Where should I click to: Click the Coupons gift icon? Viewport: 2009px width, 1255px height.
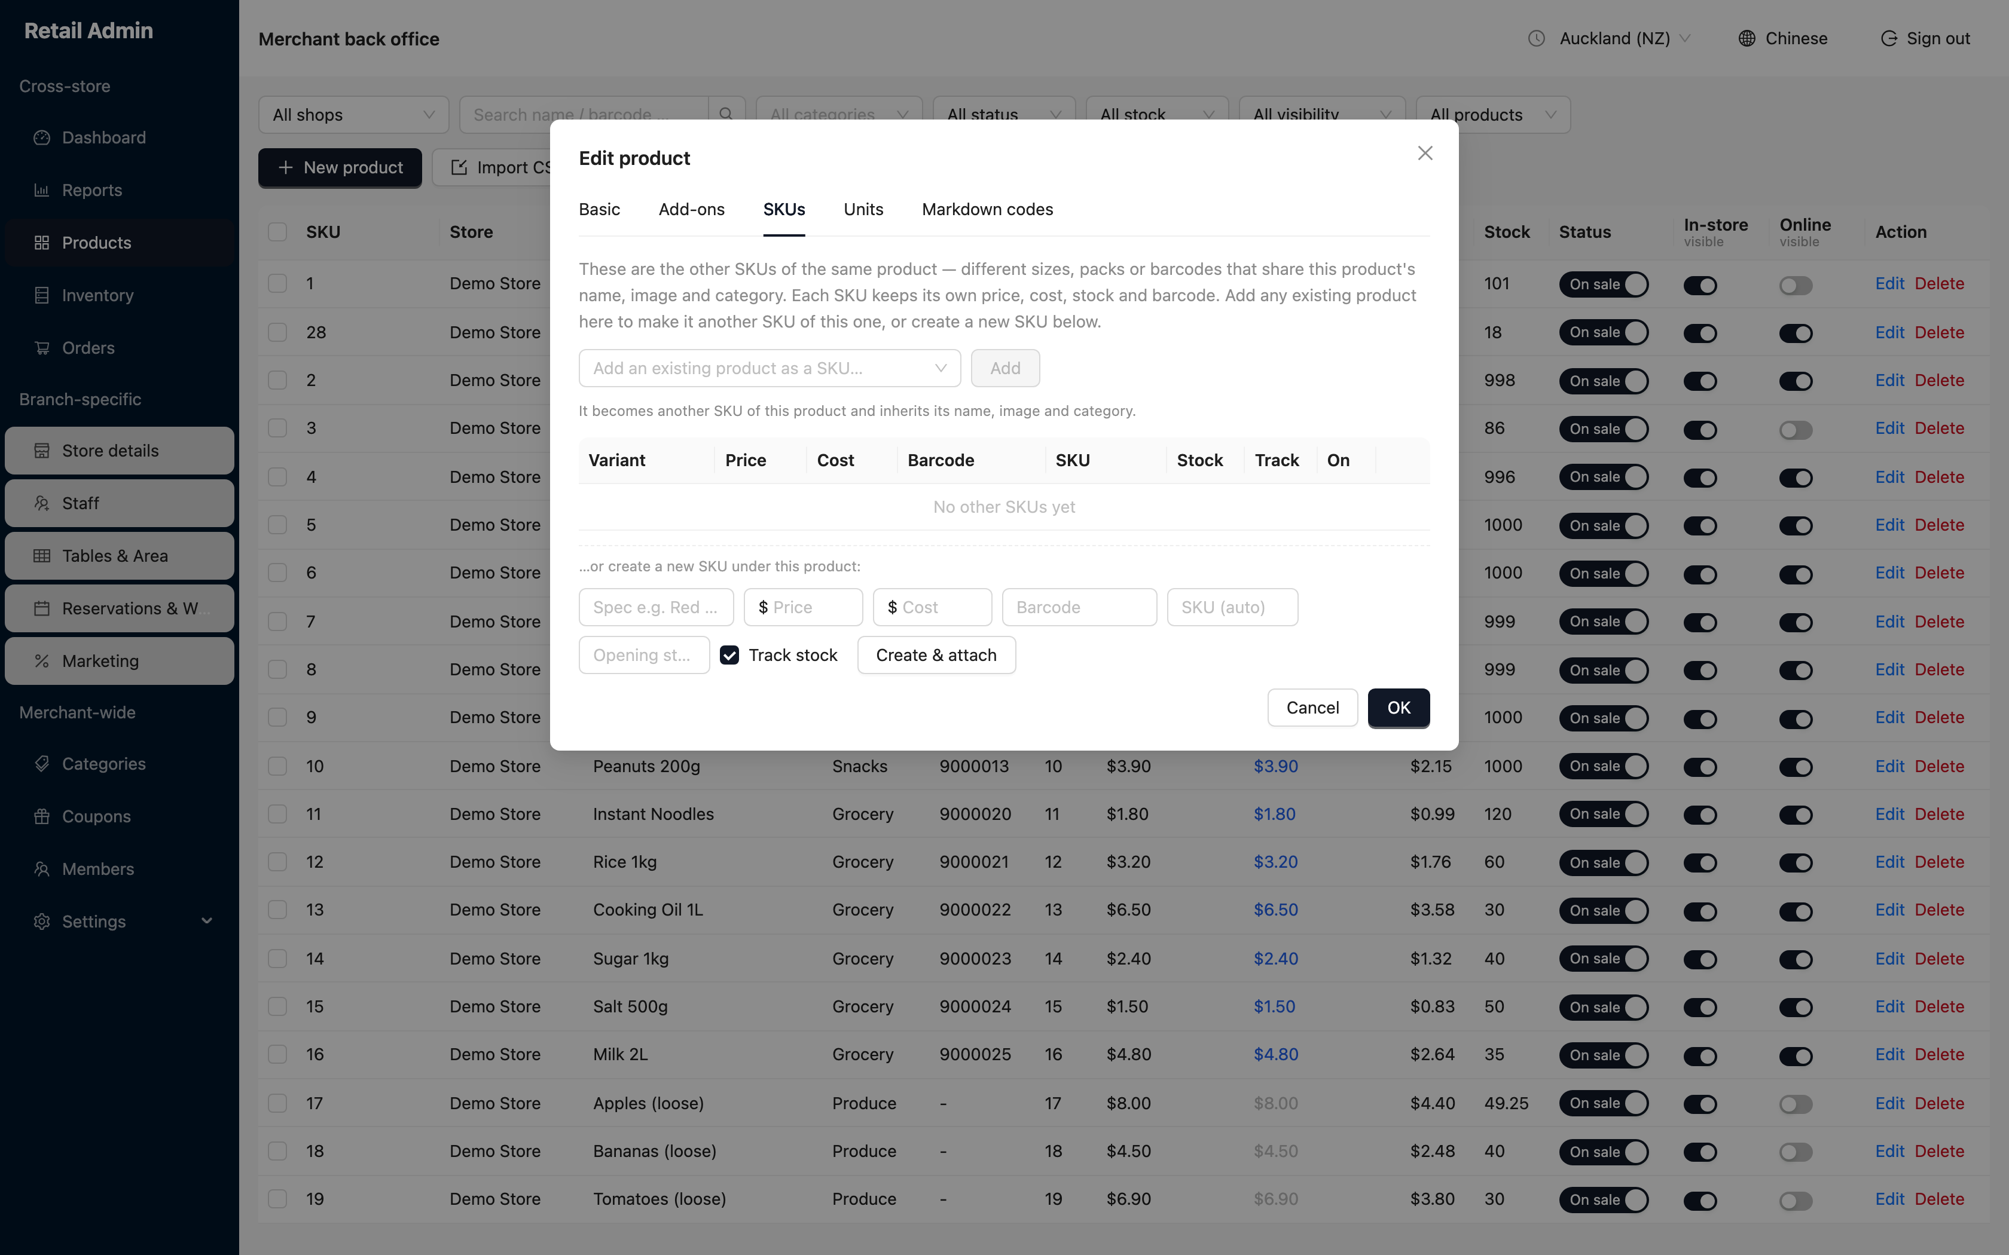click(41, 817)
